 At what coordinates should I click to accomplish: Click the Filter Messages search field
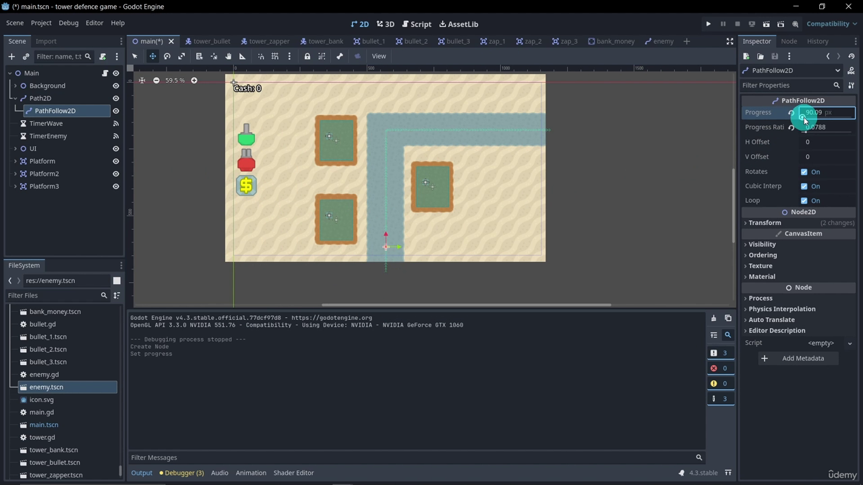tap(417, 458)
